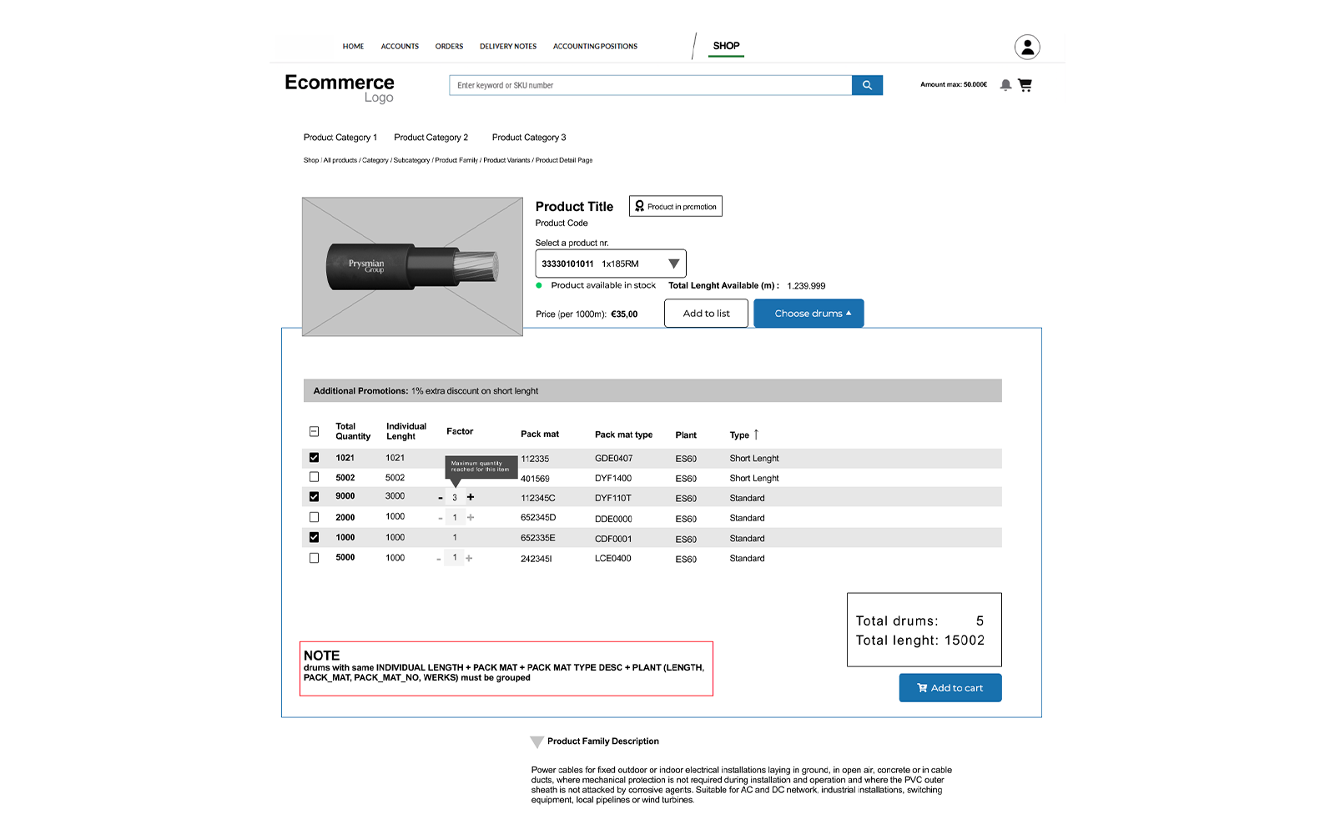Click pack mat cell 652345D
Screen dimensions: 1335x834
(x=538, y=518)
